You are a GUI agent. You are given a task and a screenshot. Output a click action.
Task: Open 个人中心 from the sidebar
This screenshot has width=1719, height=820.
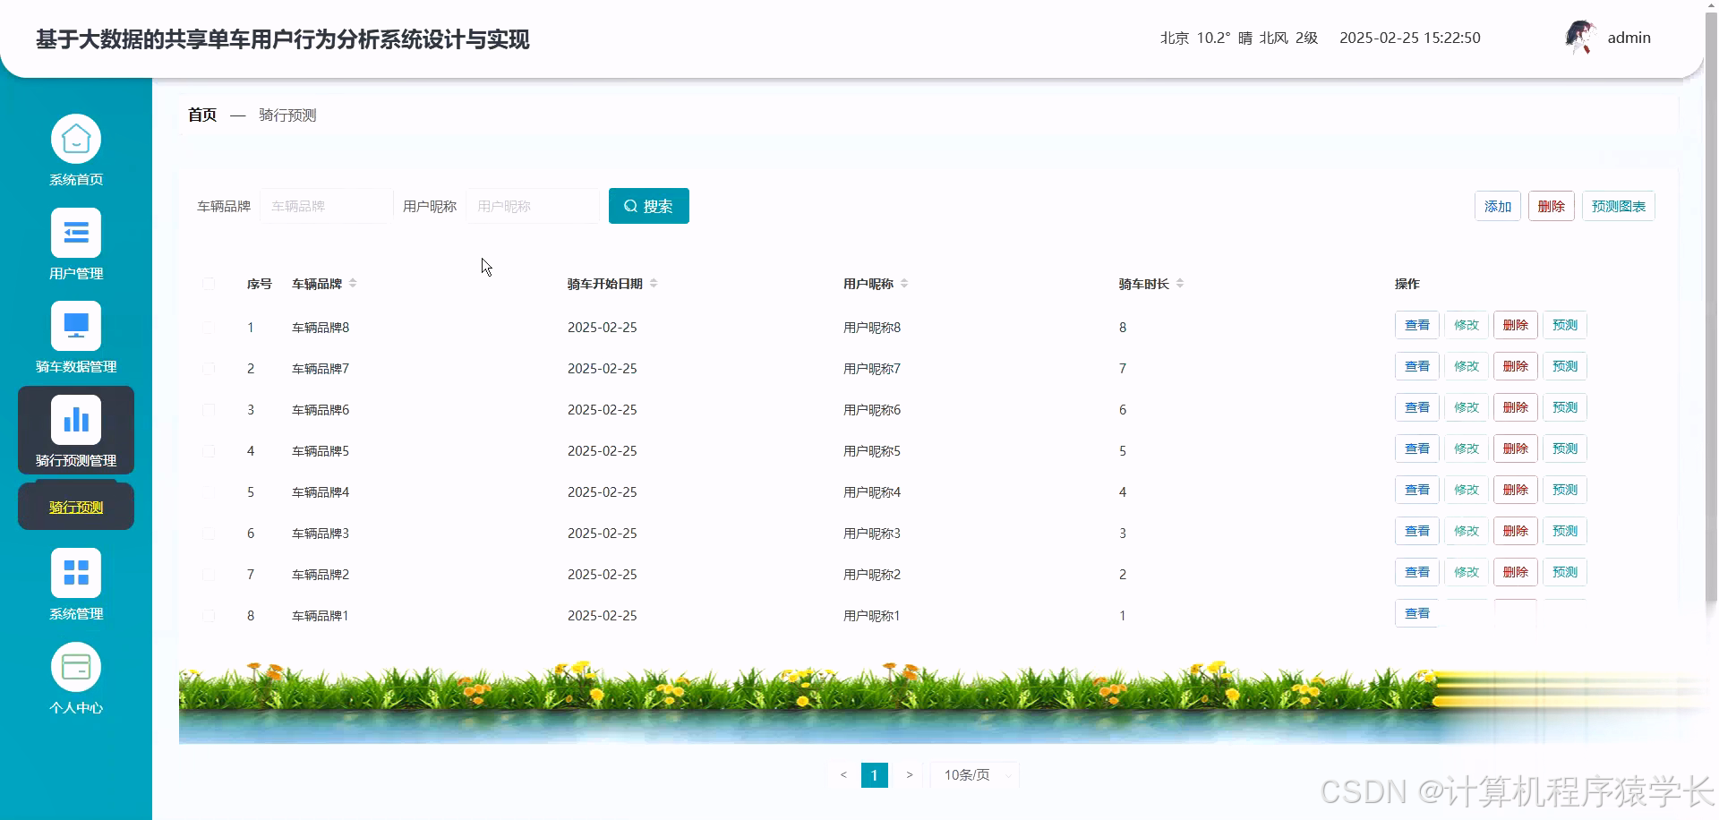click(x=76, y=678)
